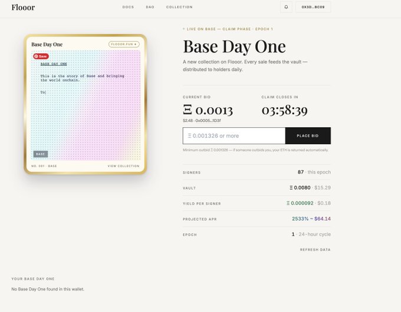Click the minimum outbid note text

[255, 150]
